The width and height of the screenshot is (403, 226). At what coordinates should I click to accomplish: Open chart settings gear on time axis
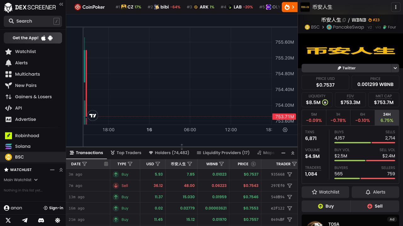point(285,130)
